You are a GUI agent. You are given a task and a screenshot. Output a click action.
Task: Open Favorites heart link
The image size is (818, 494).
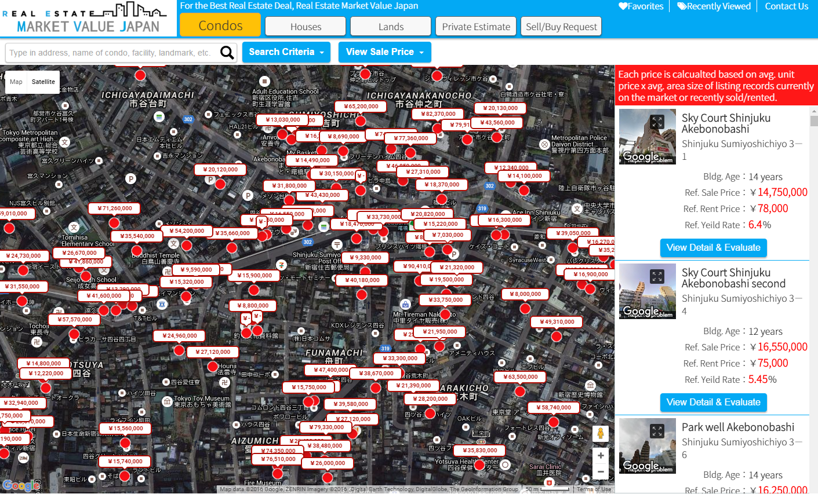point(641,6)
